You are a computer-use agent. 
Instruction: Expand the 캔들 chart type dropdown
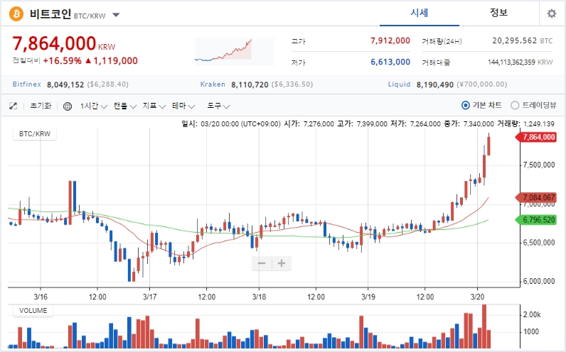coord(124,106)
